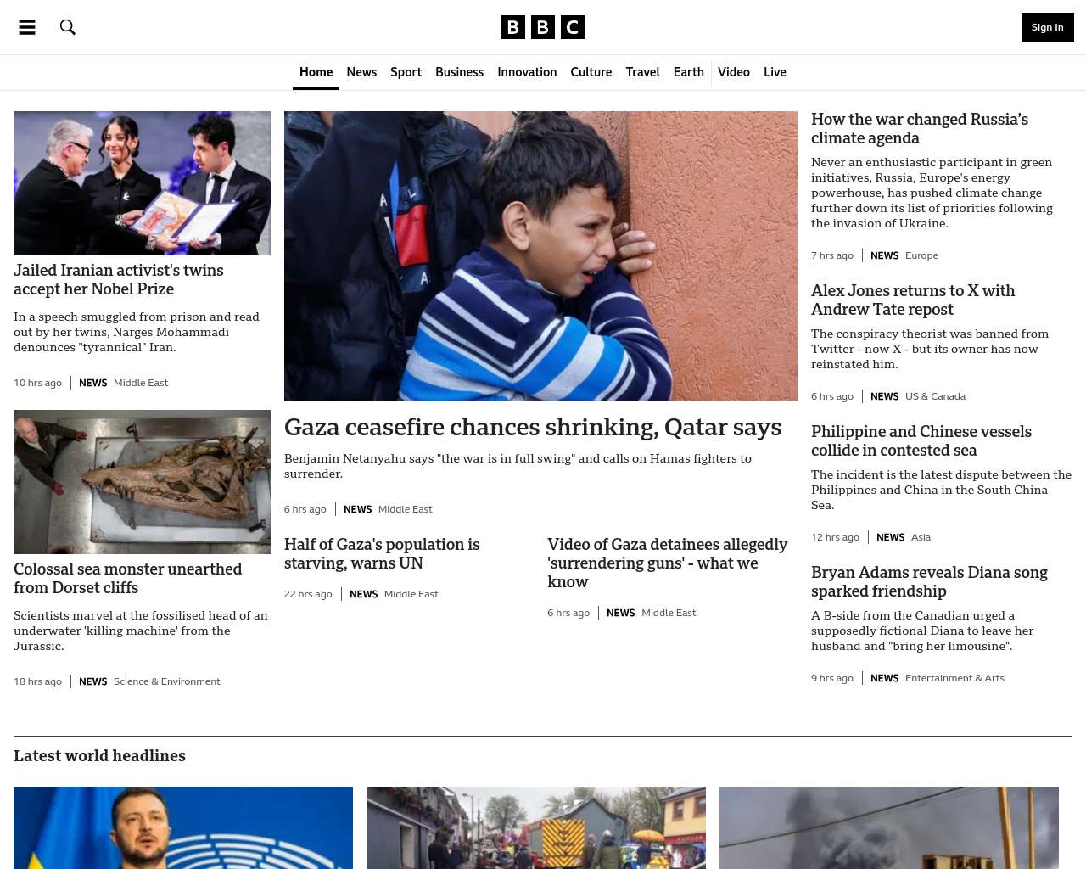Click the search magnifier icon
Screen dimensions: 1086x869
point(68,27)
